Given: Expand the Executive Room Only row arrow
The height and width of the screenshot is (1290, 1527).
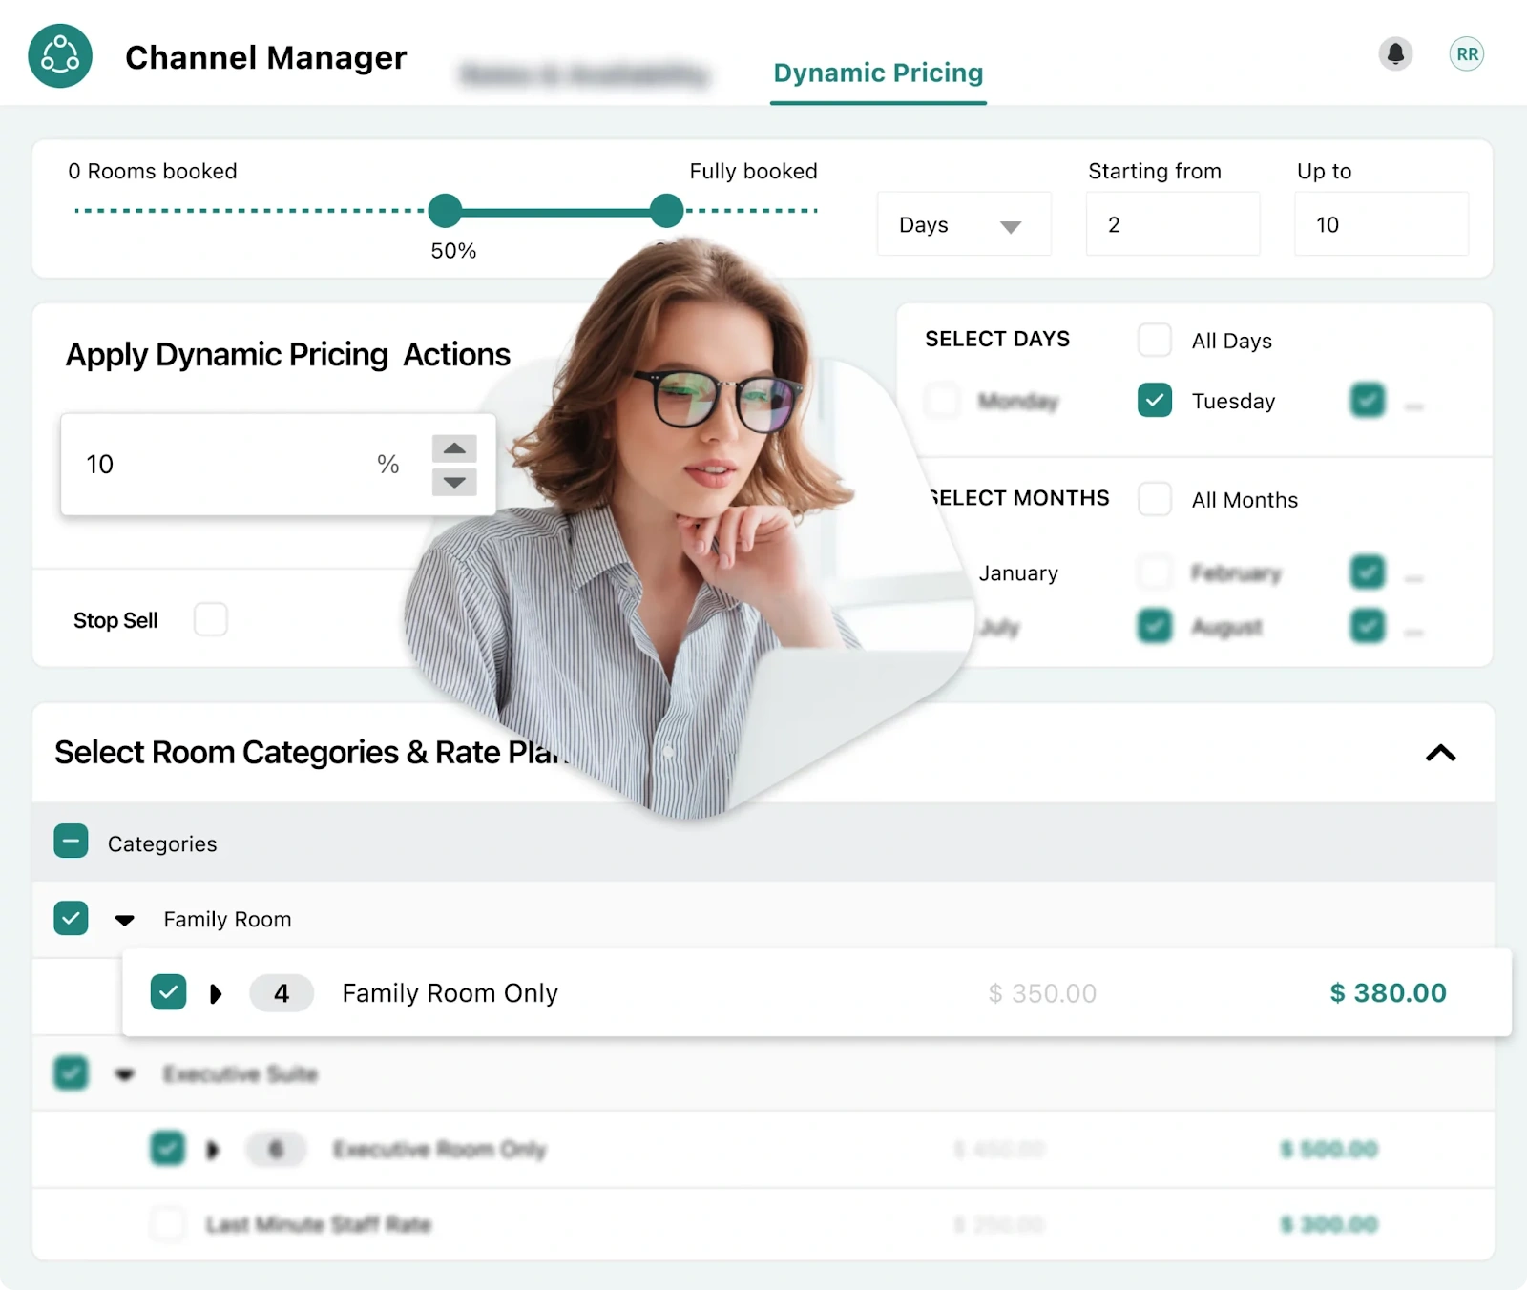Looking at the screenshot, I should [x=214, y=1150].
